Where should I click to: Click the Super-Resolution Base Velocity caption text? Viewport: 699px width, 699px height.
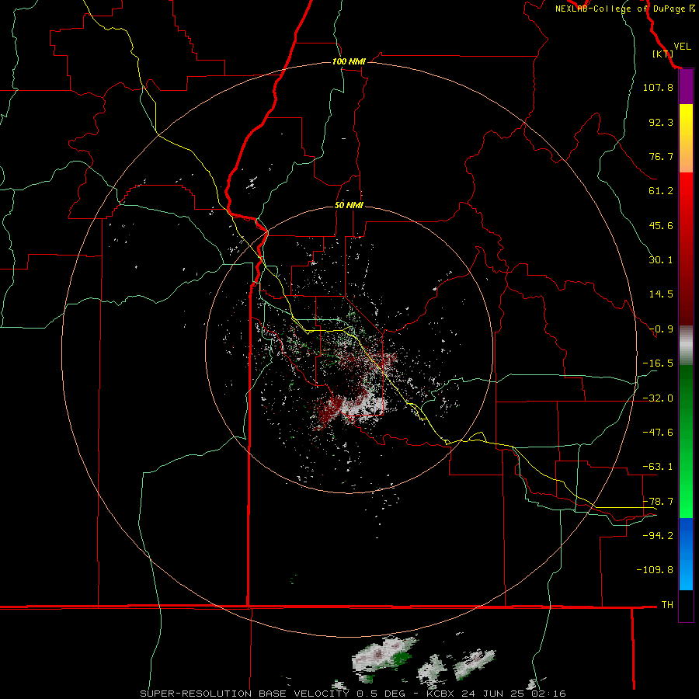point(353,694)
